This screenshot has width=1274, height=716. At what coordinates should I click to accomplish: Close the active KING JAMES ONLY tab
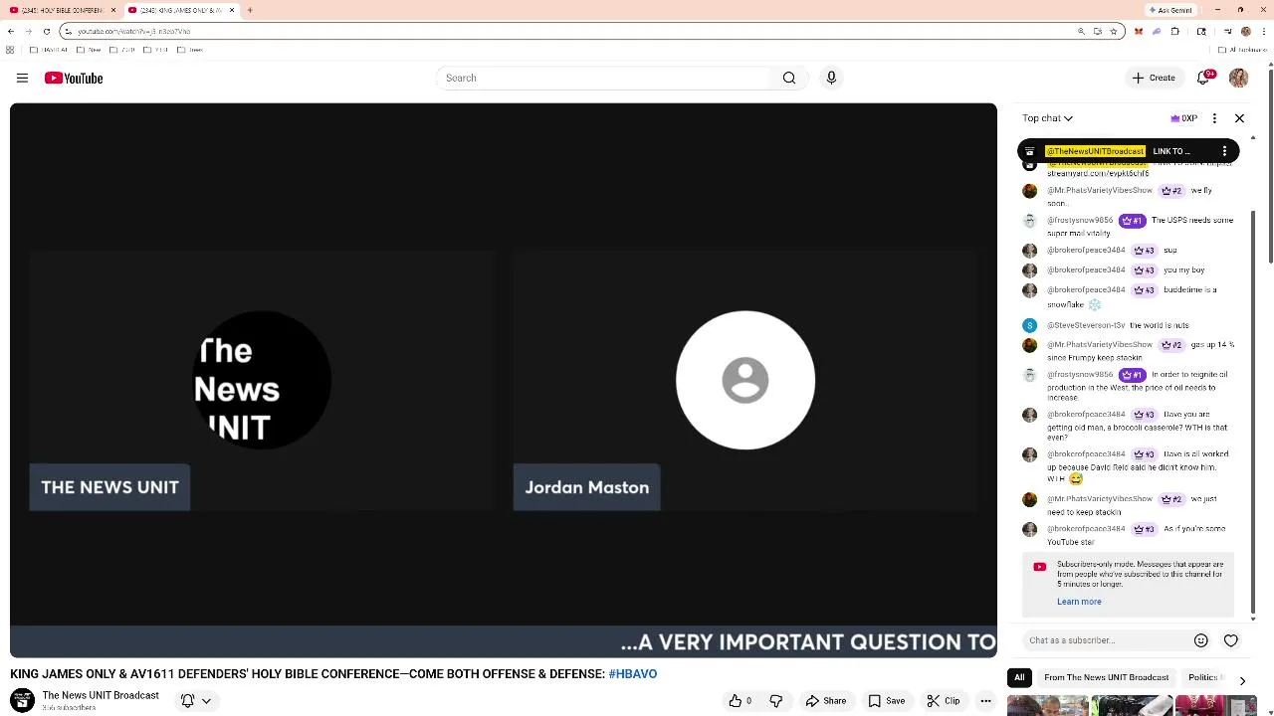pos(232,10)
